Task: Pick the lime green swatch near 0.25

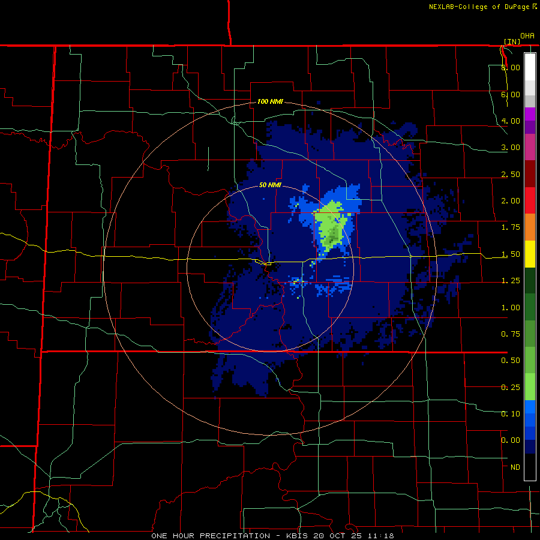Action: coord(530,387)
